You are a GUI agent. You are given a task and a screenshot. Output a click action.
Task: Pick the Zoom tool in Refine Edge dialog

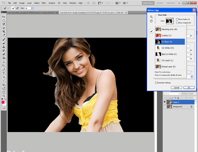[151, 17]
